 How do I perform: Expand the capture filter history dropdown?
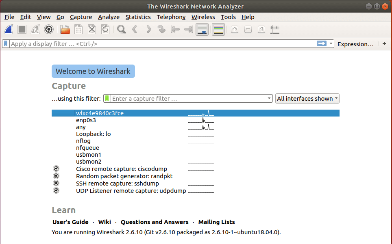[269, 99]
